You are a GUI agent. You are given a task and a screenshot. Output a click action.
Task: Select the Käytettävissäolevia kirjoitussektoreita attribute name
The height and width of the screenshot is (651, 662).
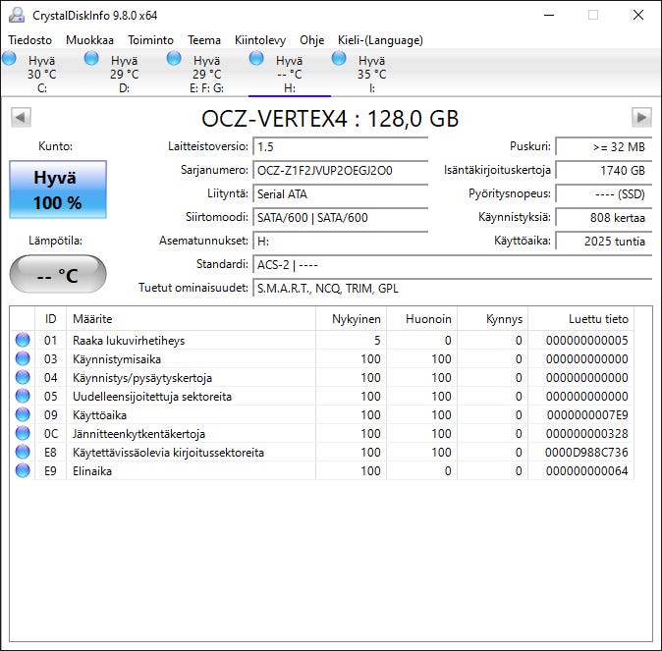point(168,452)
